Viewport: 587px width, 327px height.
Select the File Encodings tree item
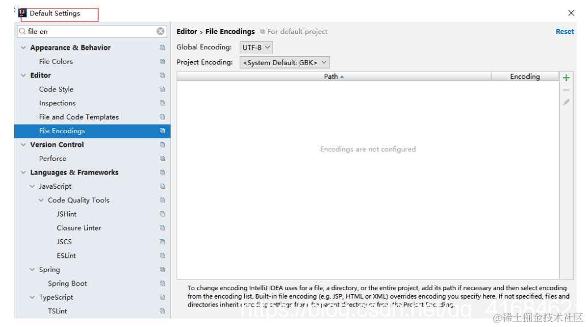coord(92,131)
